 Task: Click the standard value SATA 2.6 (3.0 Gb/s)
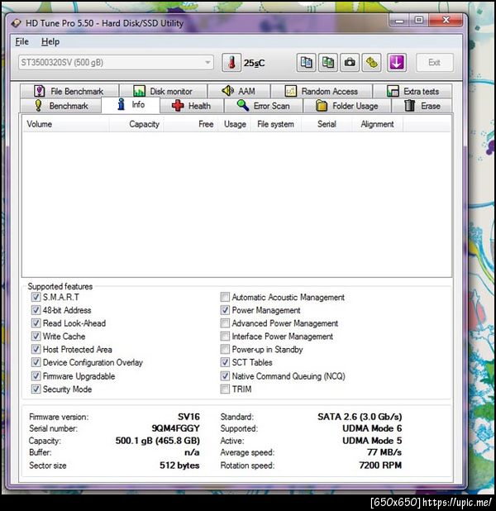360,417
